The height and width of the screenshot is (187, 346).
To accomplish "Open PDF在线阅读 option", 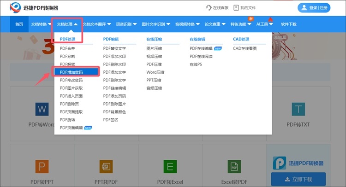I will click(x=201, y=56).
